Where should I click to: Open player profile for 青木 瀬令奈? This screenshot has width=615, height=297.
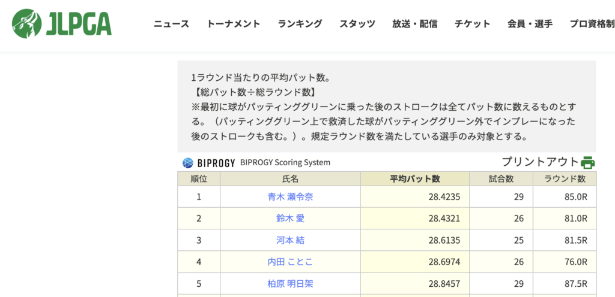pos(290,196)
